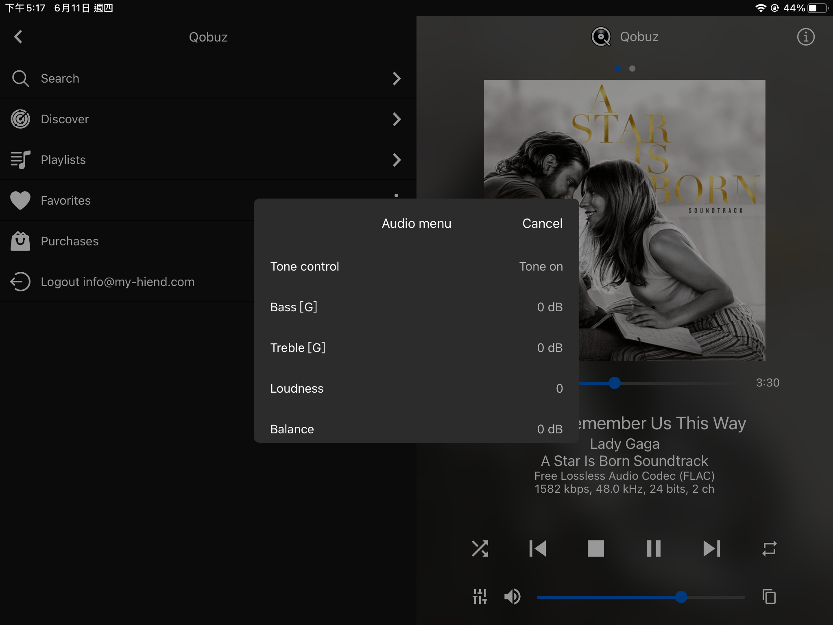This screenshot has height=625, width=833.
Task: Open the play queue icon
Action: [769, 597]
